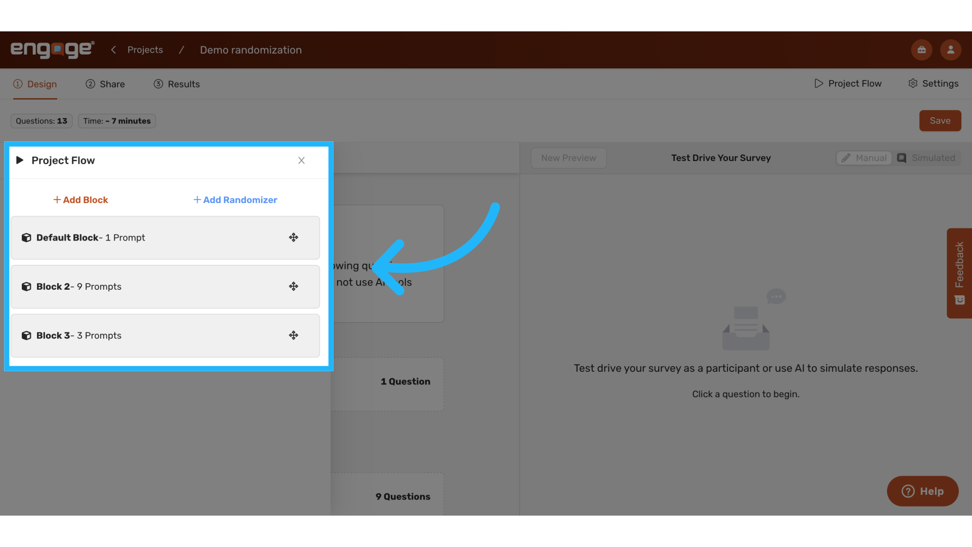Click the Help question mark icon
Image resolution: width=972 pixels, height=547 pixels.
tap(908, 491)
